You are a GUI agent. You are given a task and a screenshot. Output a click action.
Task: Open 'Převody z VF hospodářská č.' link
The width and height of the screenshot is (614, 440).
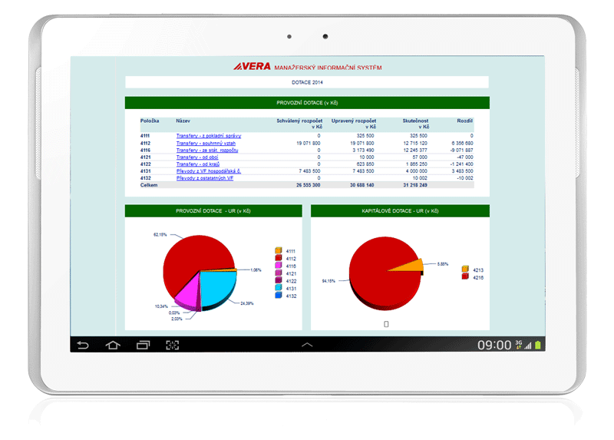(x=208, y=170)
